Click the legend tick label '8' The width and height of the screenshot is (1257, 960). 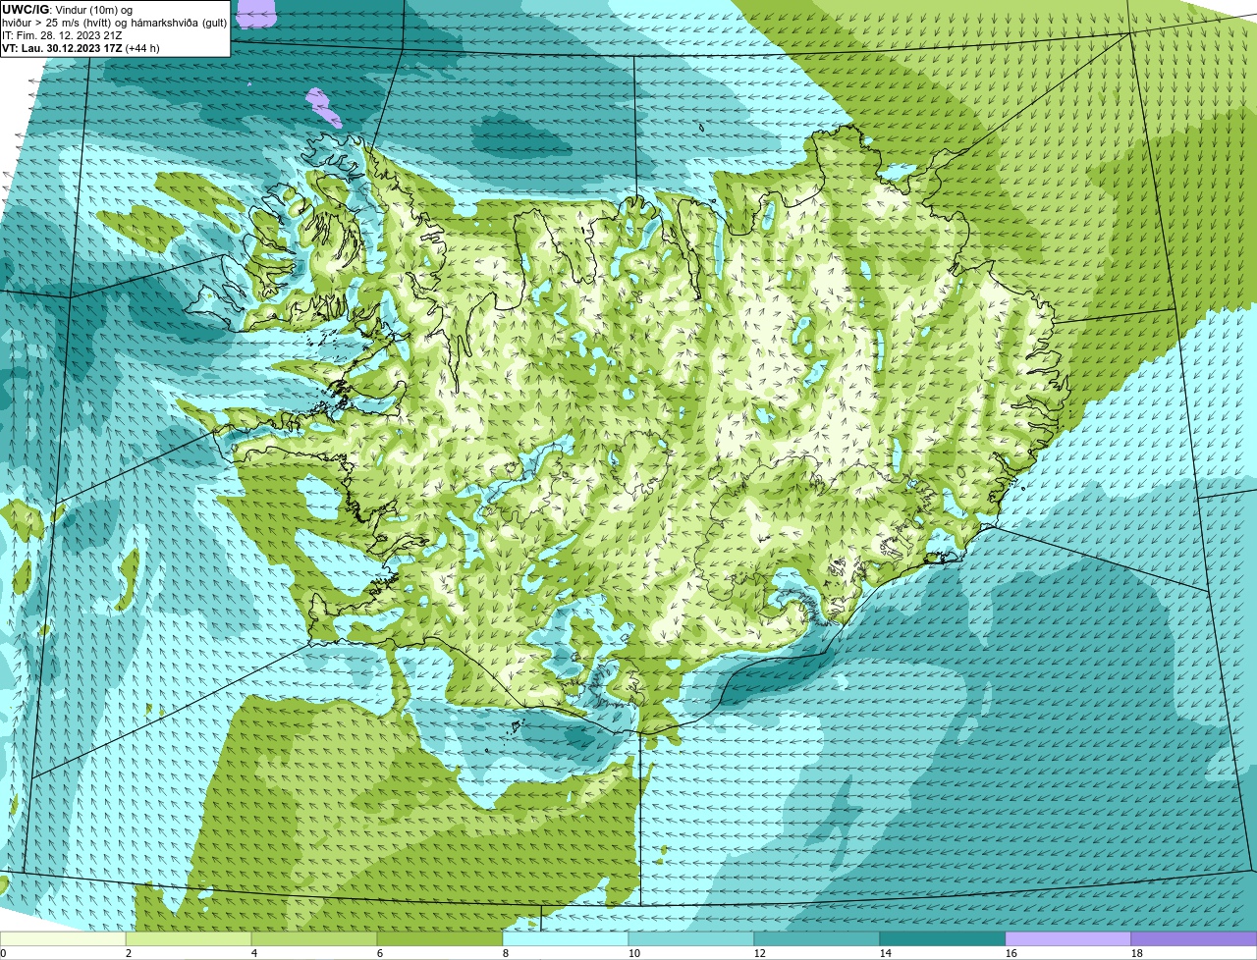[506, 953]
